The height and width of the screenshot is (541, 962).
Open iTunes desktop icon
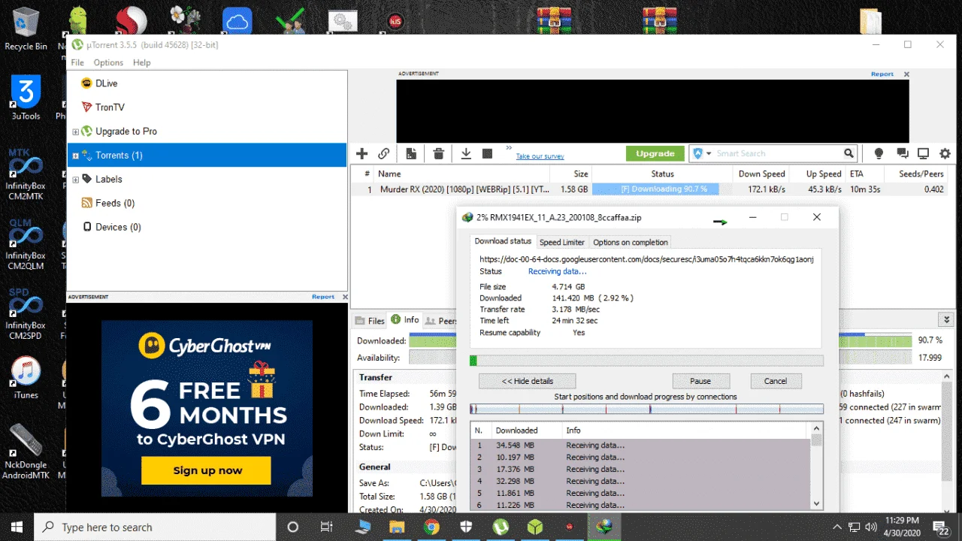click(x=26, y=377)
